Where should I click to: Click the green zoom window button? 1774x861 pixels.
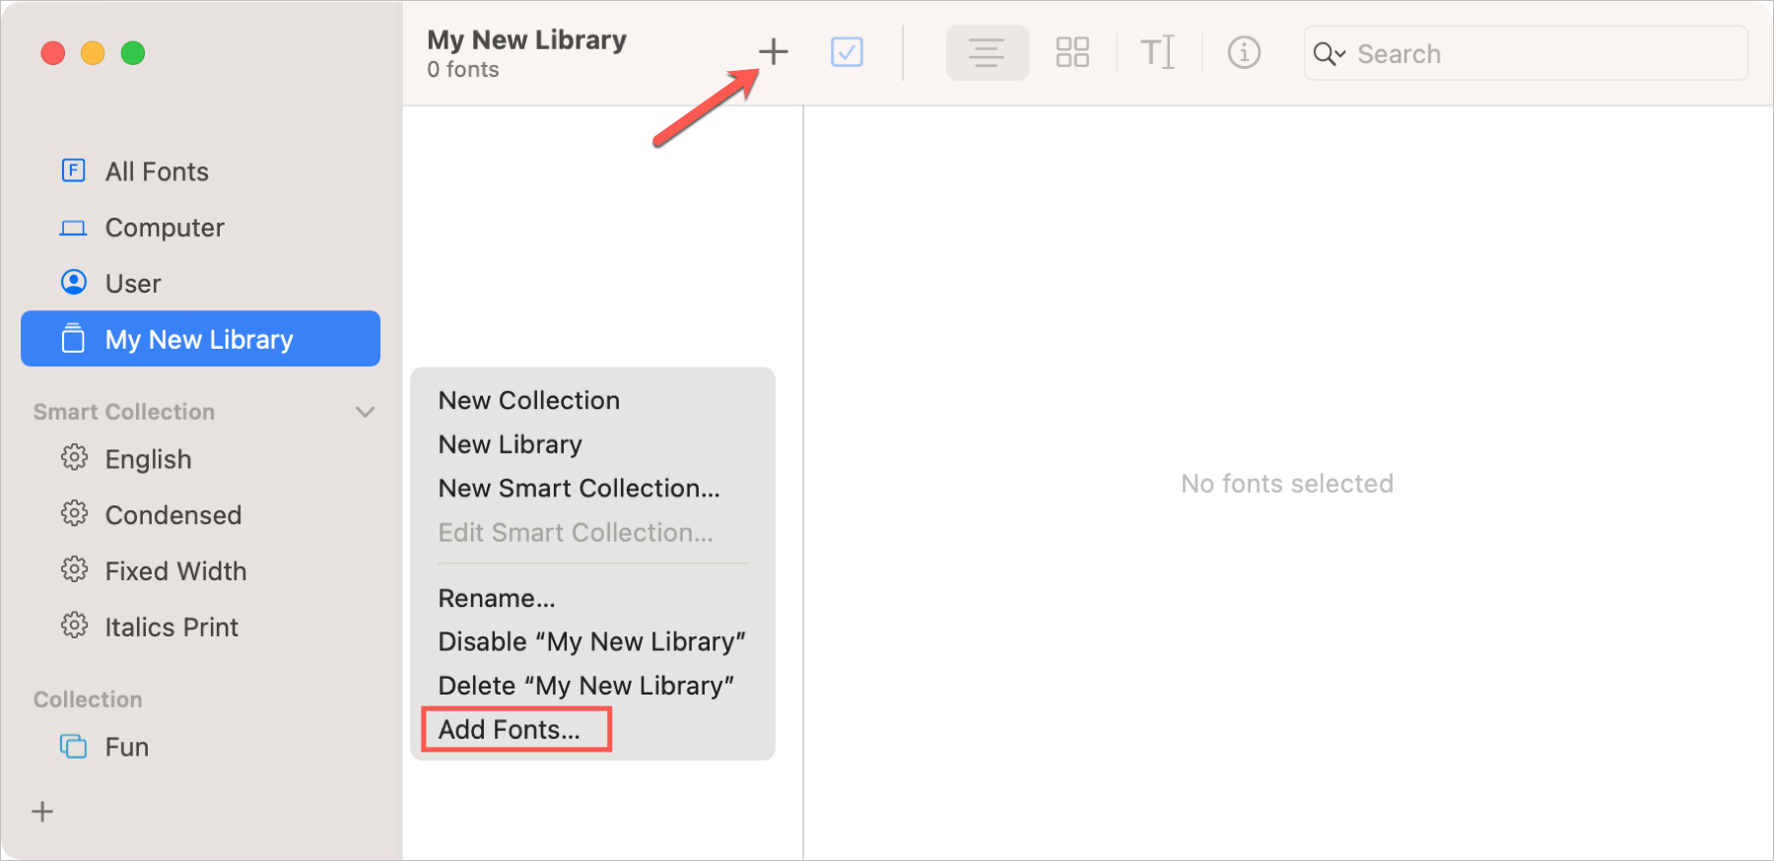pyautogui.click(x=133, y=53)
